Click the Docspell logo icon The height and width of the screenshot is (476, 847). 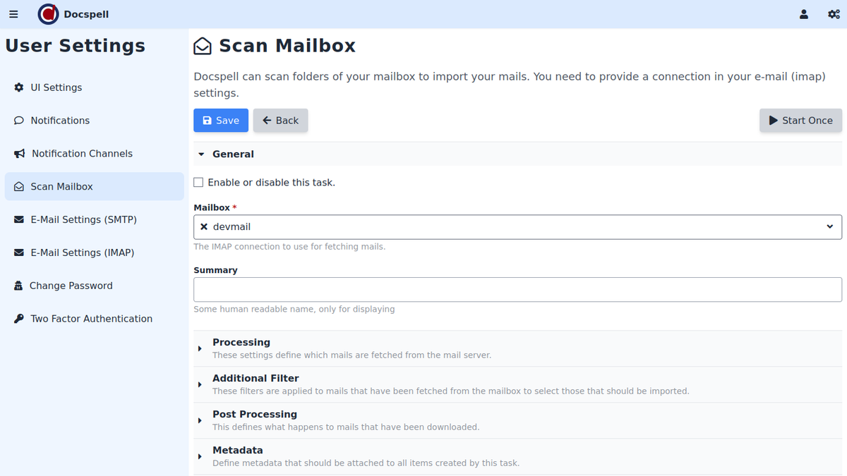tap(48, 14)
